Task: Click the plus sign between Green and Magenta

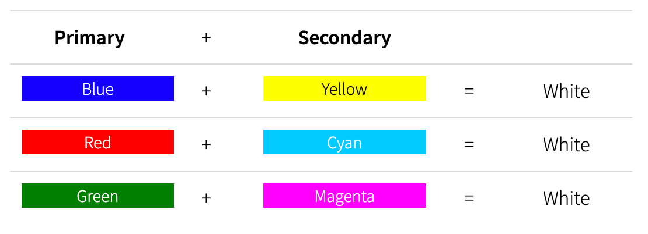Action: pos(205,198)
